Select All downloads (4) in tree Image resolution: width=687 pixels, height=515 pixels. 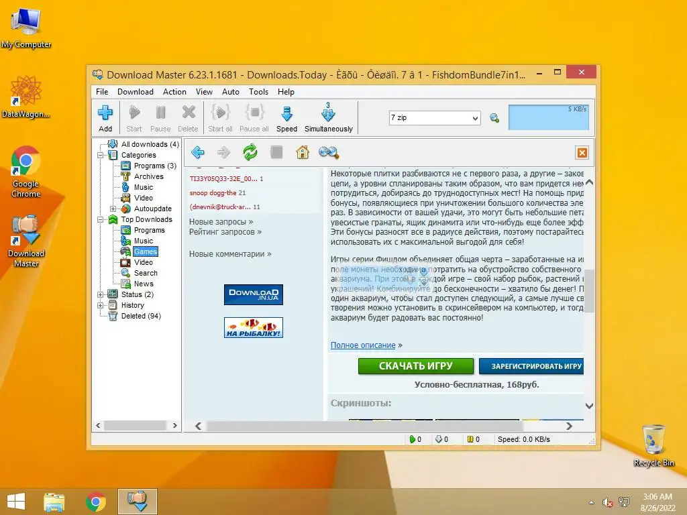pyautogui.click(x=150, y=145)
